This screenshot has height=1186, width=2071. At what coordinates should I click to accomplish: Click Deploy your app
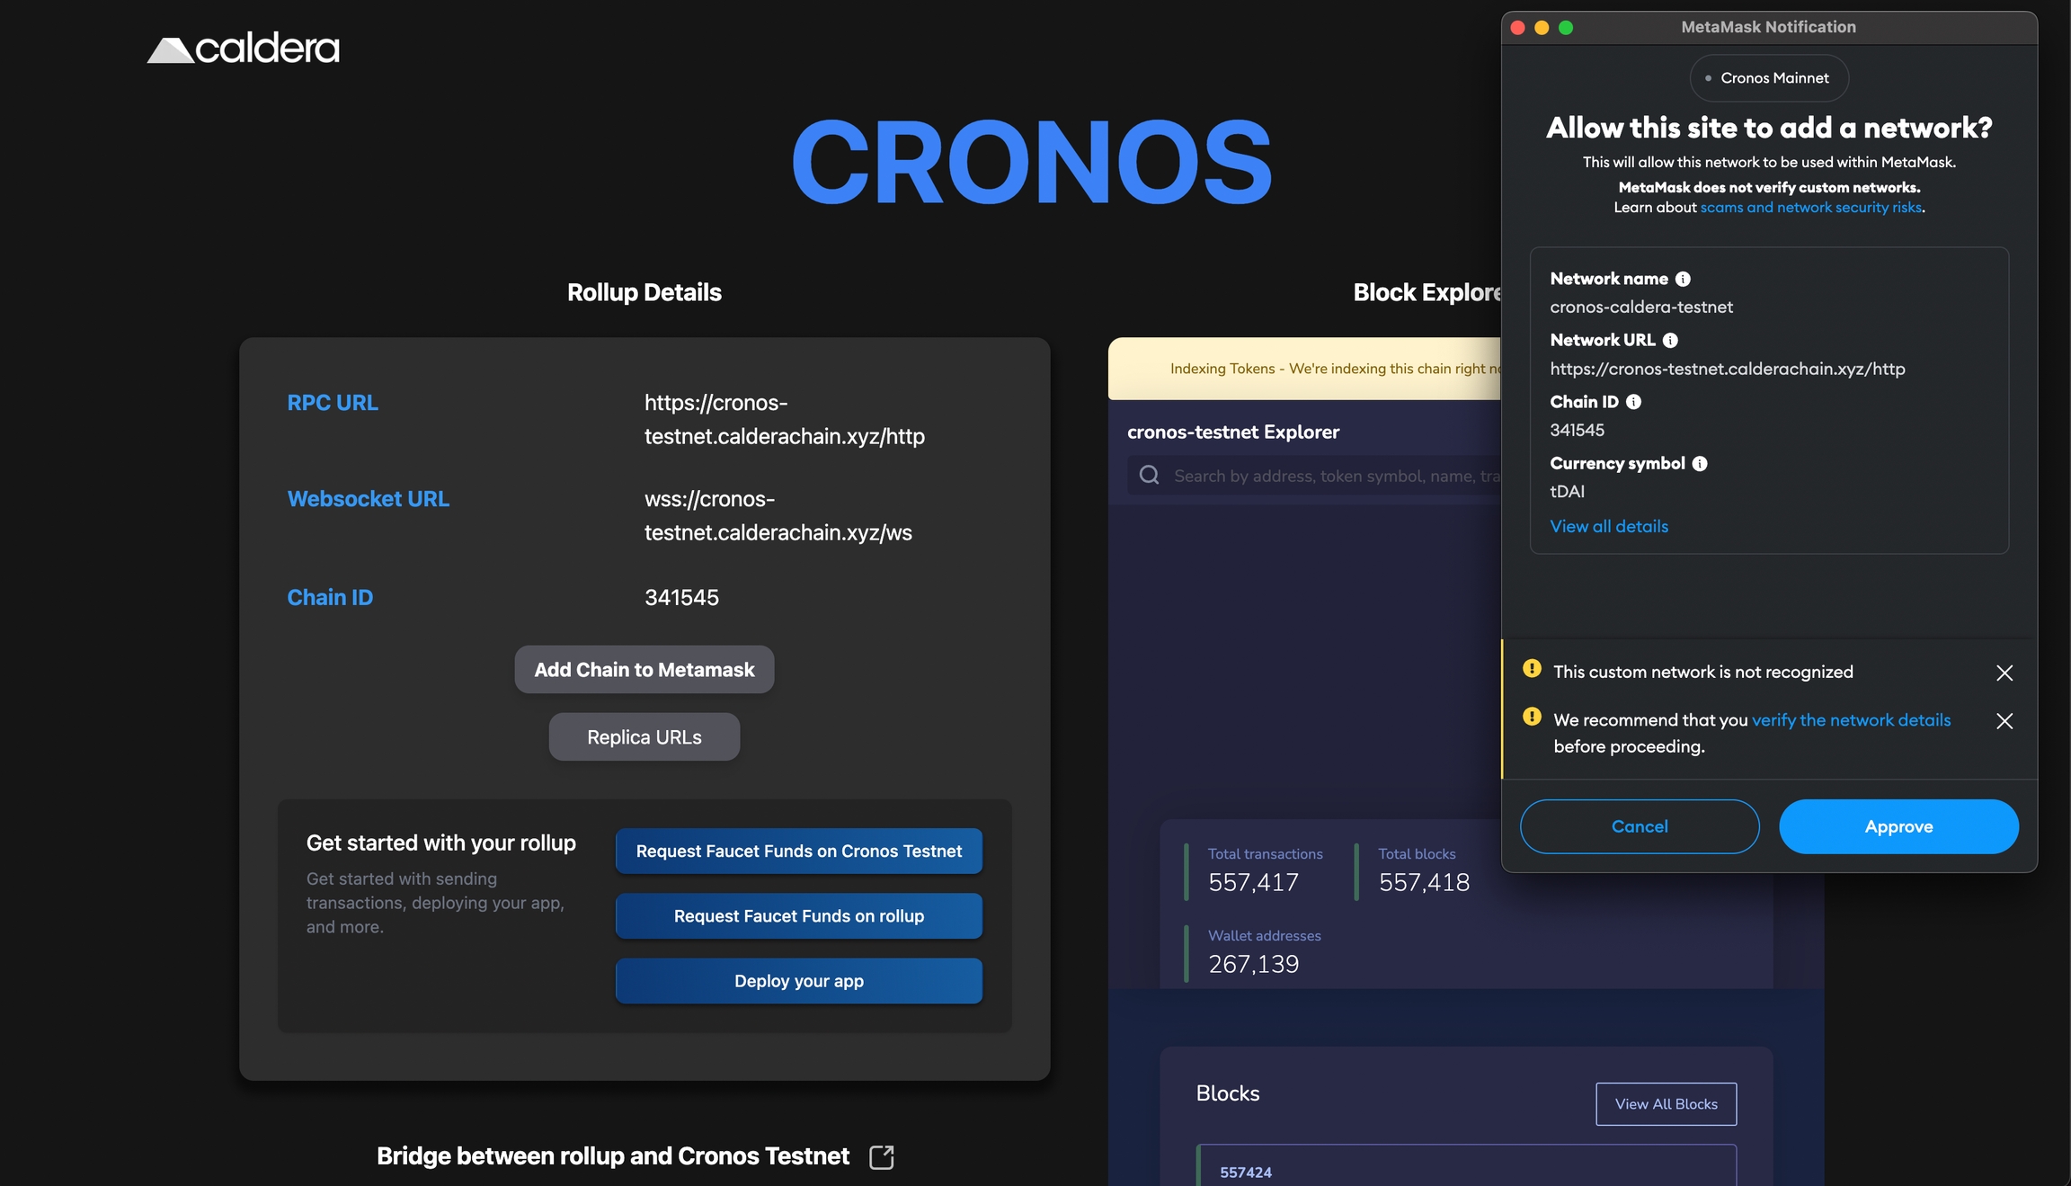point(798,981)
